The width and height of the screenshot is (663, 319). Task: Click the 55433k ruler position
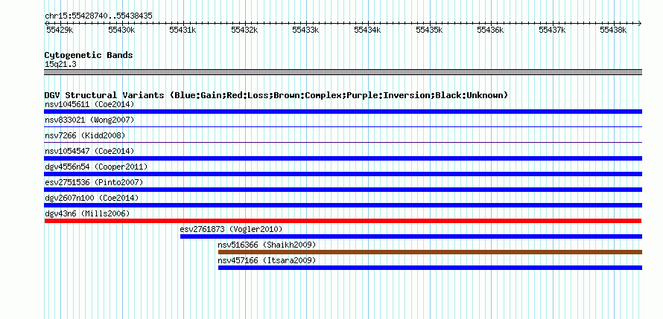(307, 30)
